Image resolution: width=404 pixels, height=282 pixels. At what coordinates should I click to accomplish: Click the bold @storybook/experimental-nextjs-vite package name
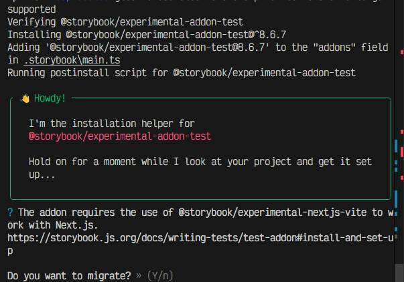pyautogui.click(x=277, y=213)
